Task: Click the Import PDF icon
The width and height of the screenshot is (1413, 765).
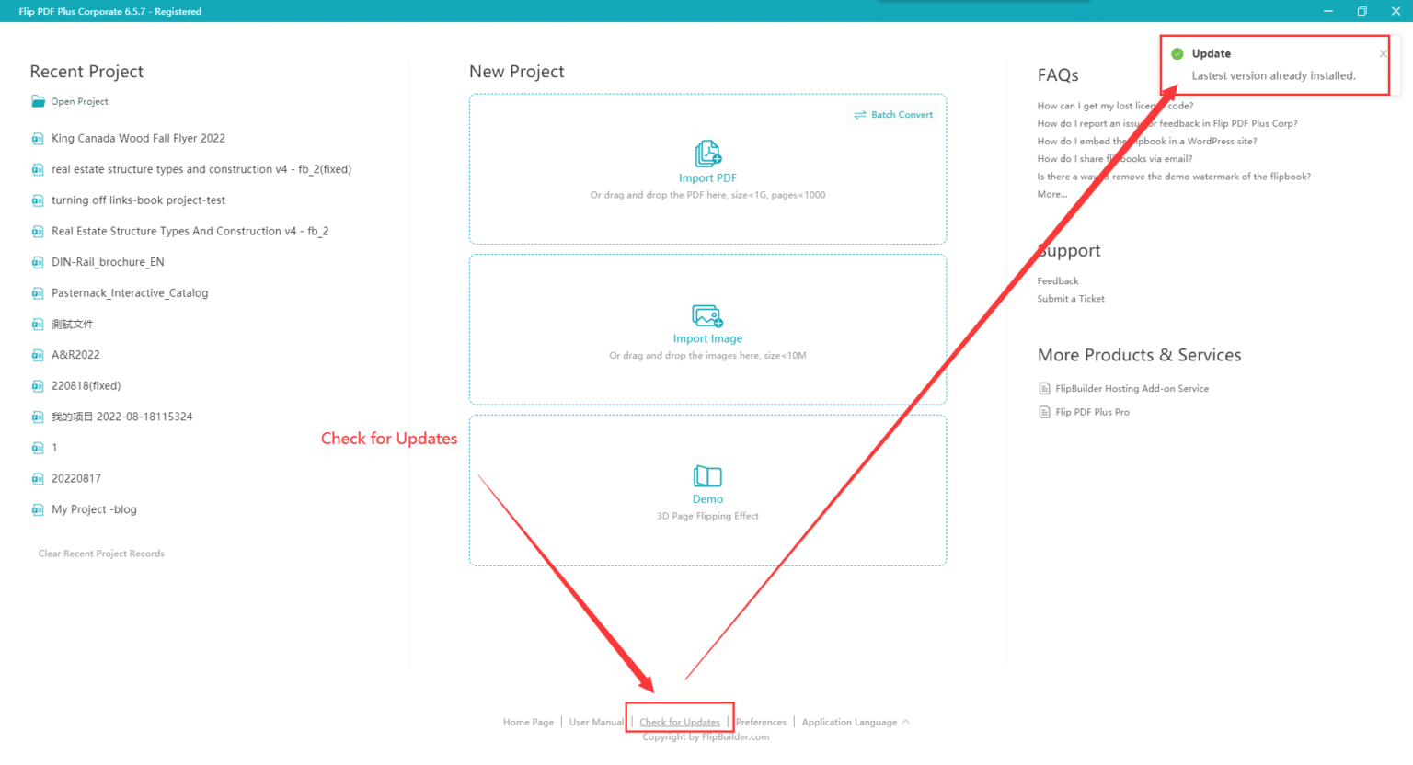Action: tap(707, 153)
